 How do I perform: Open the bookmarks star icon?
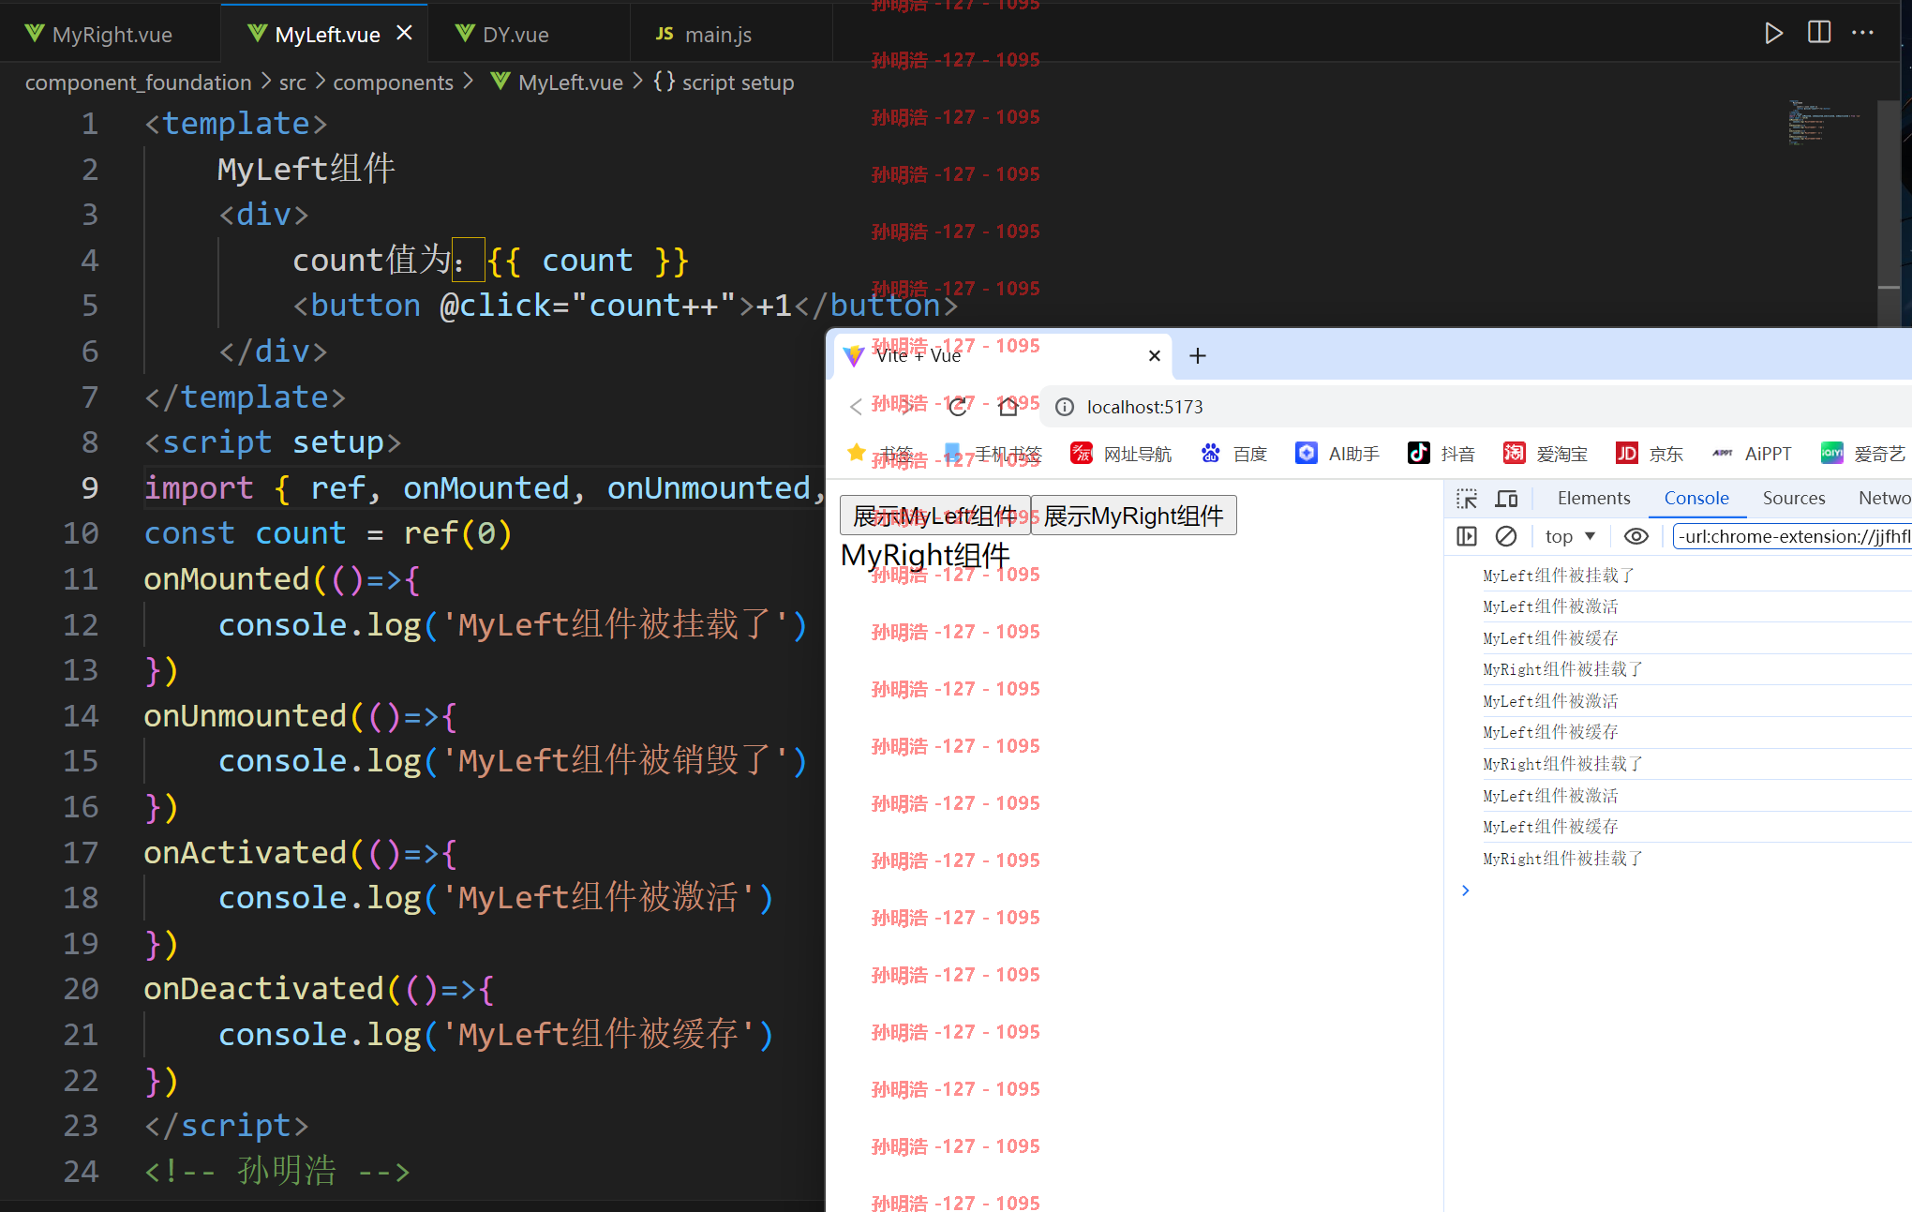[x=856, y=454]
